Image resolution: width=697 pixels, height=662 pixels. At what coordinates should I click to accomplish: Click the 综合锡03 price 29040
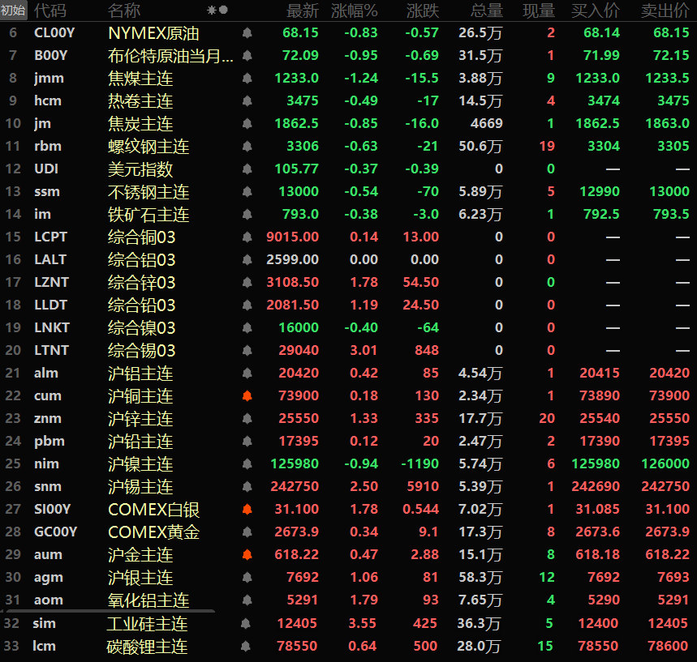click(x=299, y=350)
